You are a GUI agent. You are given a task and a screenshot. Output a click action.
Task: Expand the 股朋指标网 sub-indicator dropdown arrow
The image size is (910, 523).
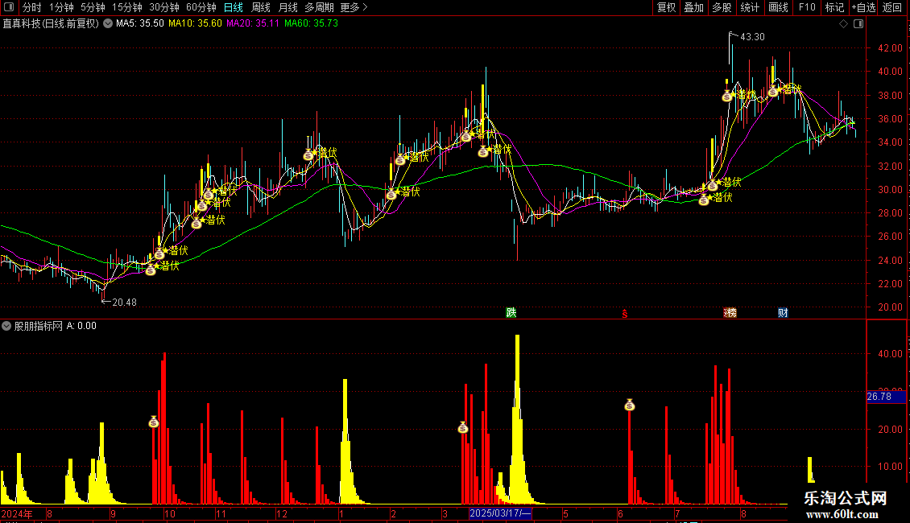coord(7,326)
